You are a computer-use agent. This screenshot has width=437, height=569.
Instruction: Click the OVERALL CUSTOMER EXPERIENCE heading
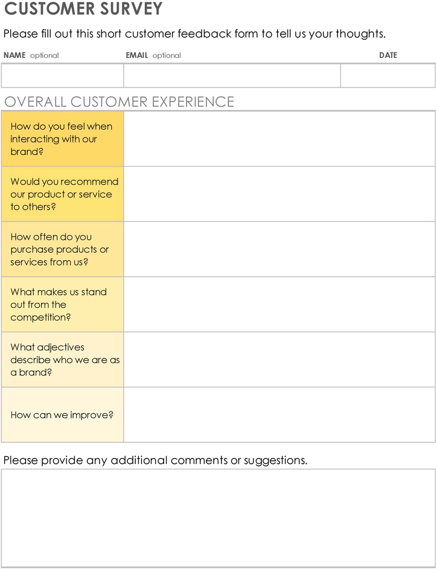tap(119, 101)
